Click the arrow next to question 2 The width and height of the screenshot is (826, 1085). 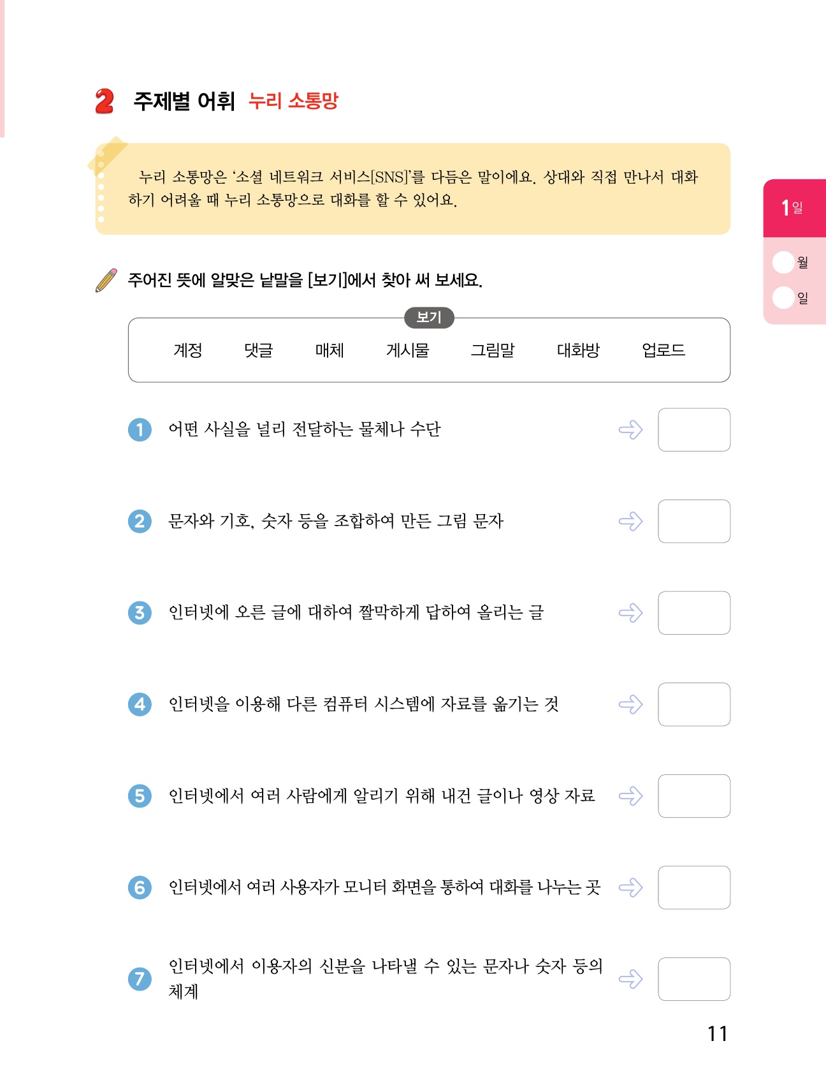pyautogui.click(x=630, y=522)
